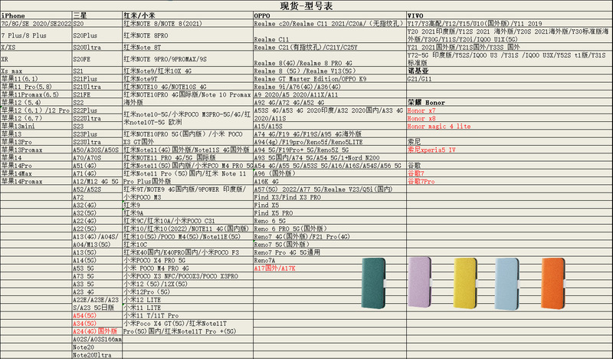Click the 'S22Ultra' Samsung cell
The image size is (613, 359).
97,118
